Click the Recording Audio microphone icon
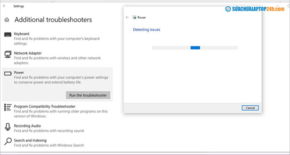 point(8,127)
